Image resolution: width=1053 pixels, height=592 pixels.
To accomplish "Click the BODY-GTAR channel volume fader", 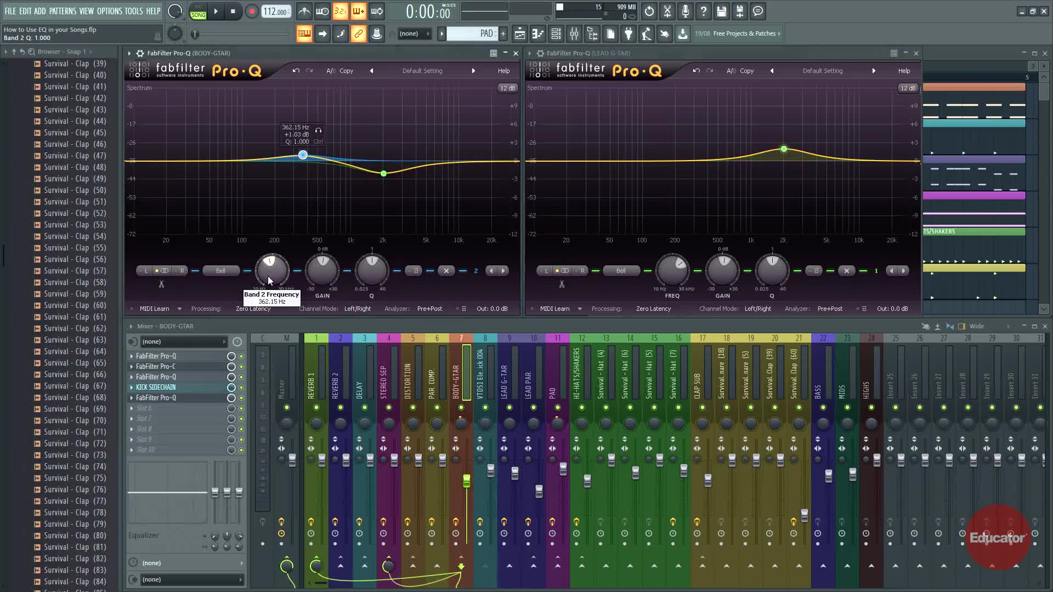I will (x=466, y=481).
